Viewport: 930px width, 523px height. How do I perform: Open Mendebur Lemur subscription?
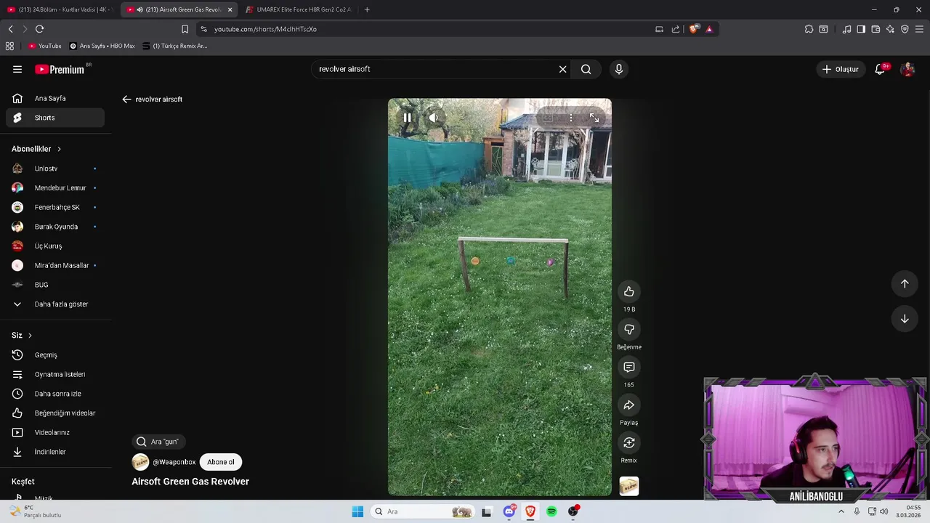coord(55,187)
